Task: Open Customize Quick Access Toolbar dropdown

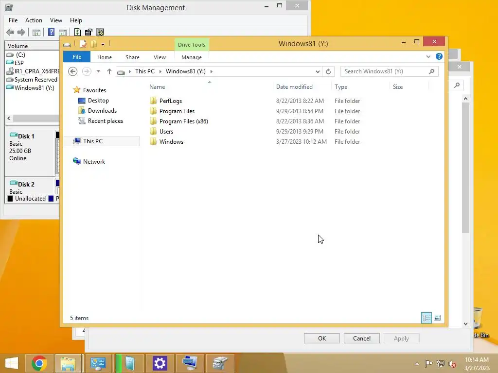Action: pyautogui.click(x=103, y=44)
